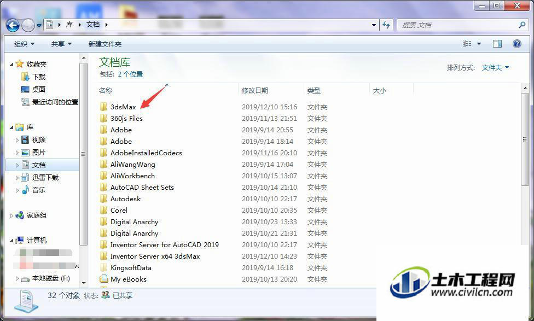This screenshot has height=321, width=534.
Task: Click the 2019/12/10 15:16 date cell
Action: (269, 107)
